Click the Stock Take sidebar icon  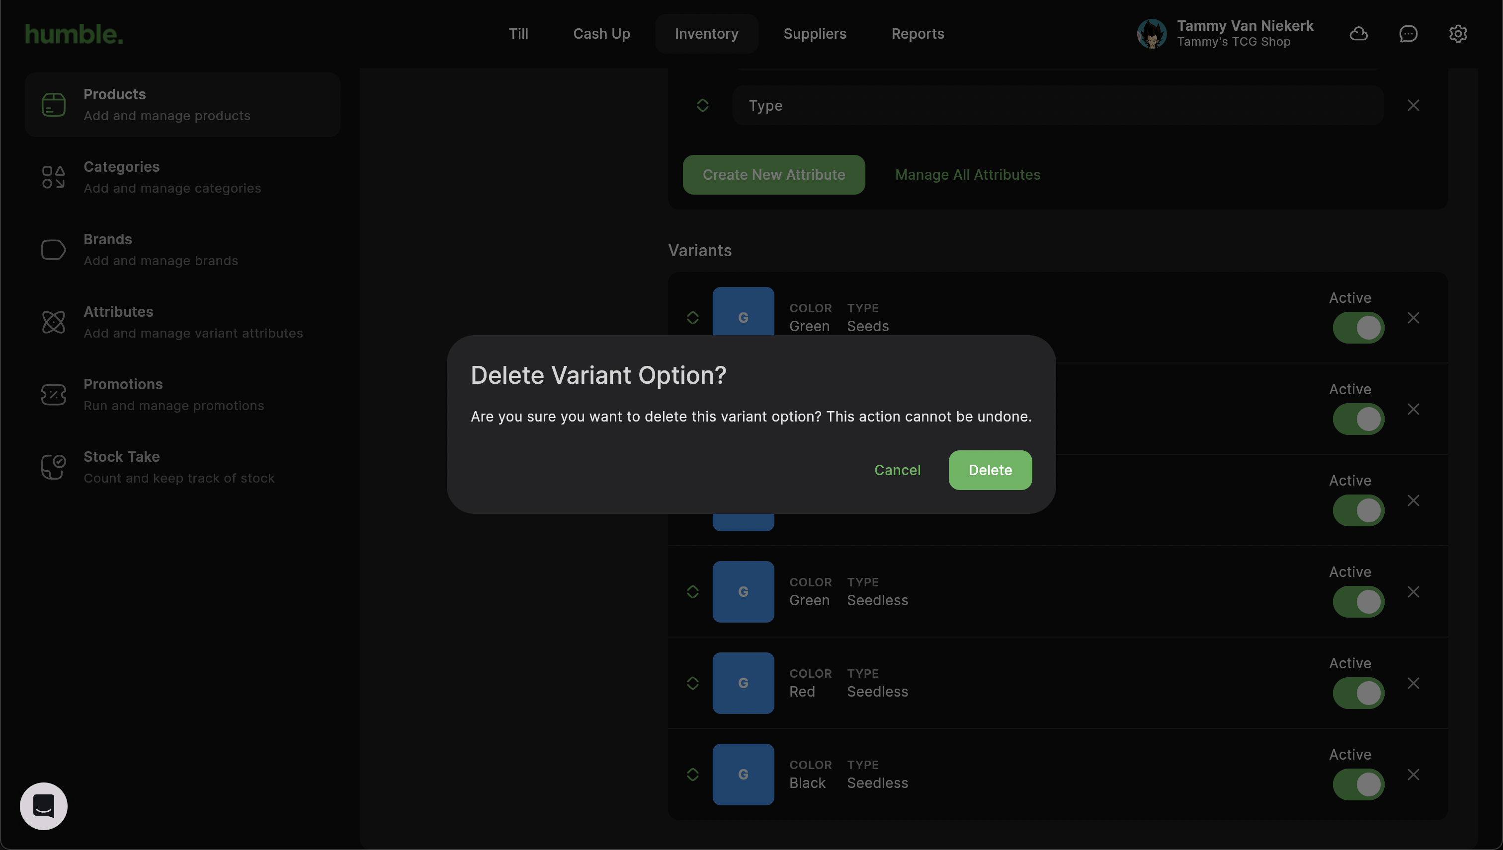coord(53,467)
